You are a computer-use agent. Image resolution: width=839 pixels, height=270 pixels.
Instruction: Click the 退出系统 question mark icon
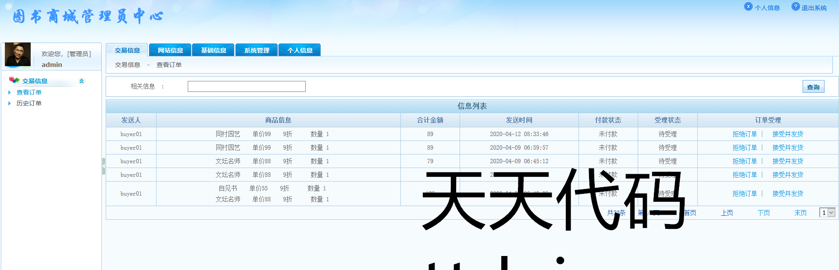click(x=796, y=7)
